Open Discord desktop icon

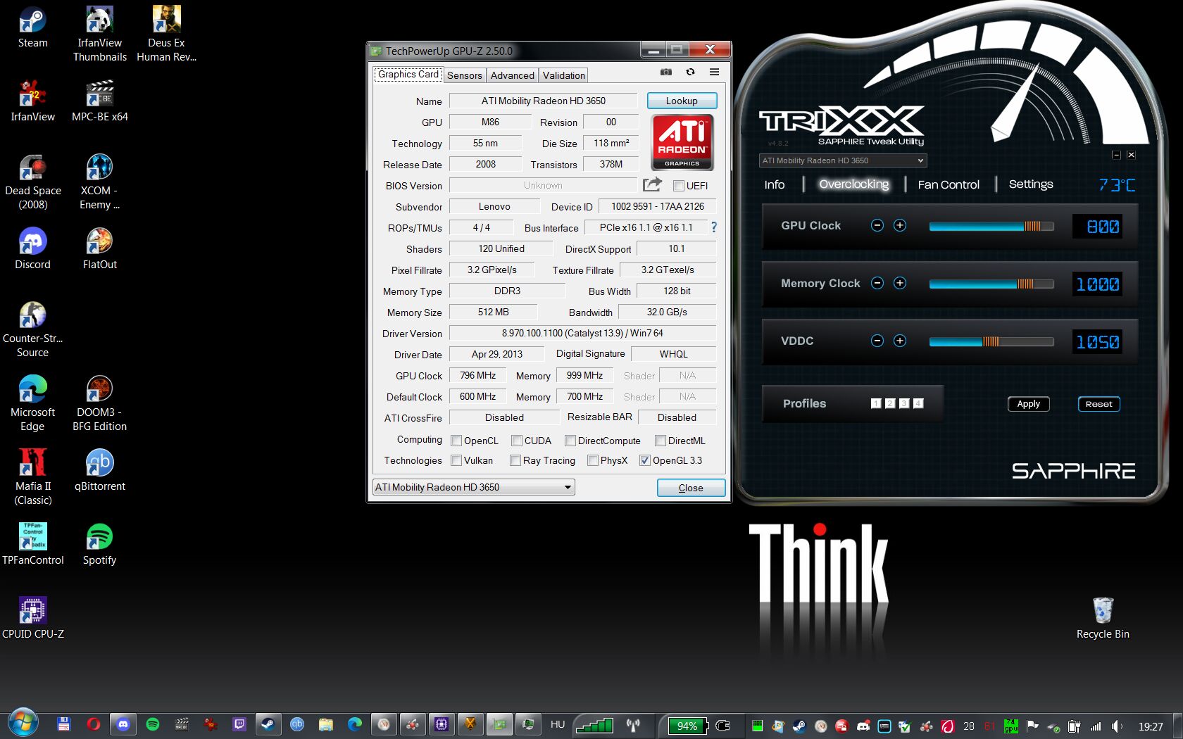point(32,249)
